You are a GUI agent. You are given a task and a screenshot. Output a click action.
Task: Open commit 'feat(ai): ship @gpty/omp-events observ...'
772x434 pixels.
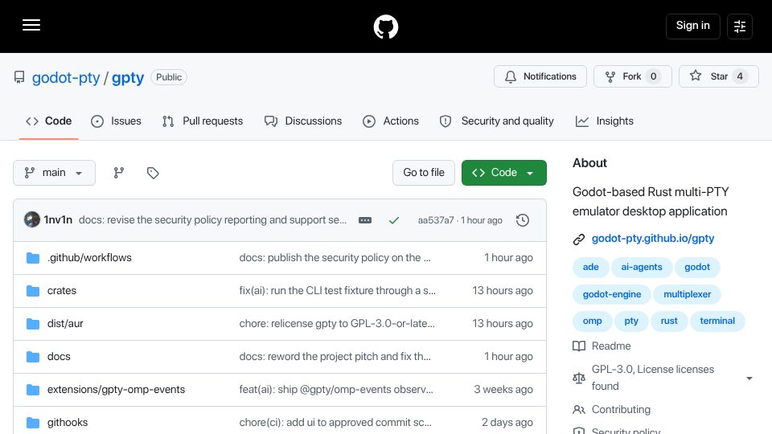(336, 390)
